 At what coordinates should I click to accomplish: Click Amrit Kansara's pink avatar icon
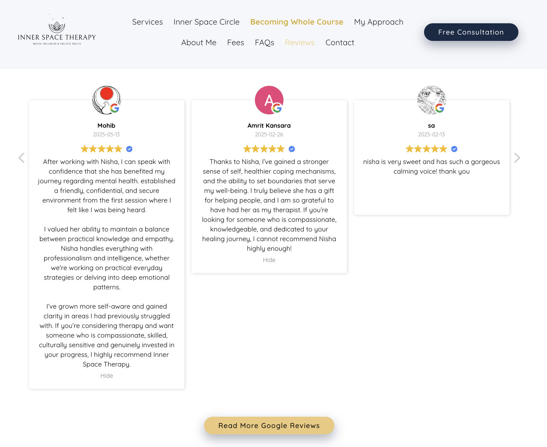(269, 100)
